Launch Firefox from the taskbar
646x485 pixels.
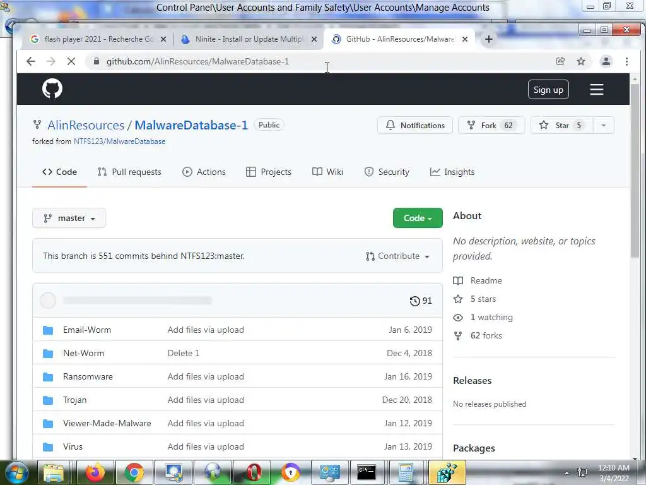point(95,472)
